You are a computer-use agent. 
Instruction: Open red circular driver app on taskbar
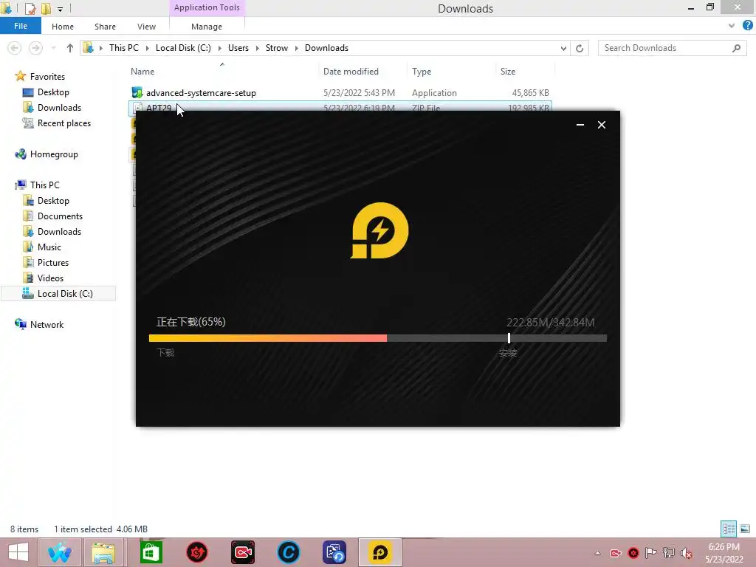pyautogui.click(x=196, y=552)
